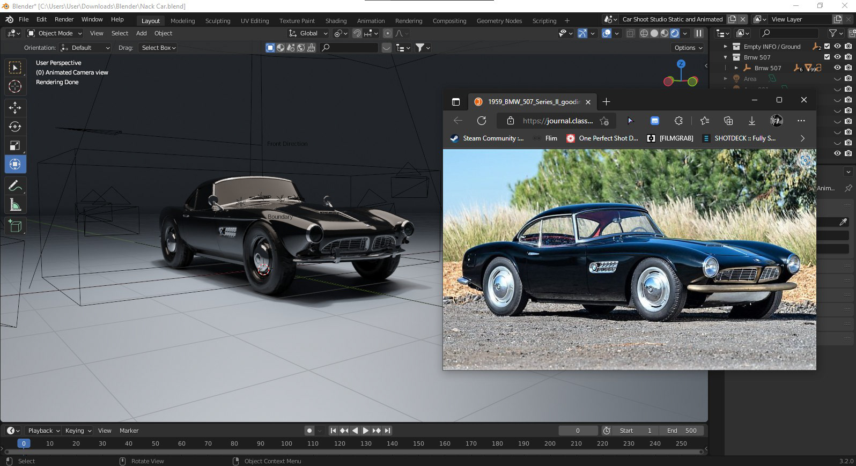The image size is (856, 466).
Task: Select the Add Cube tool
Action: point(15,226)
